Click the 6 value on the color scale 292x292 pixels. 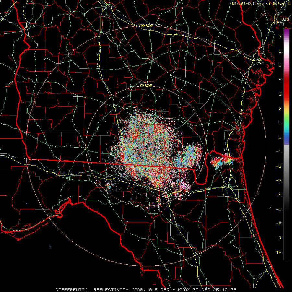(280, 51)
